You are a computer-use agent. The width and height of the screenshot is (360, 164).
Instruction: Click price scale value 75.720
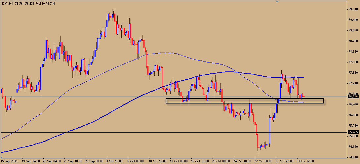[x=353, y=125]
